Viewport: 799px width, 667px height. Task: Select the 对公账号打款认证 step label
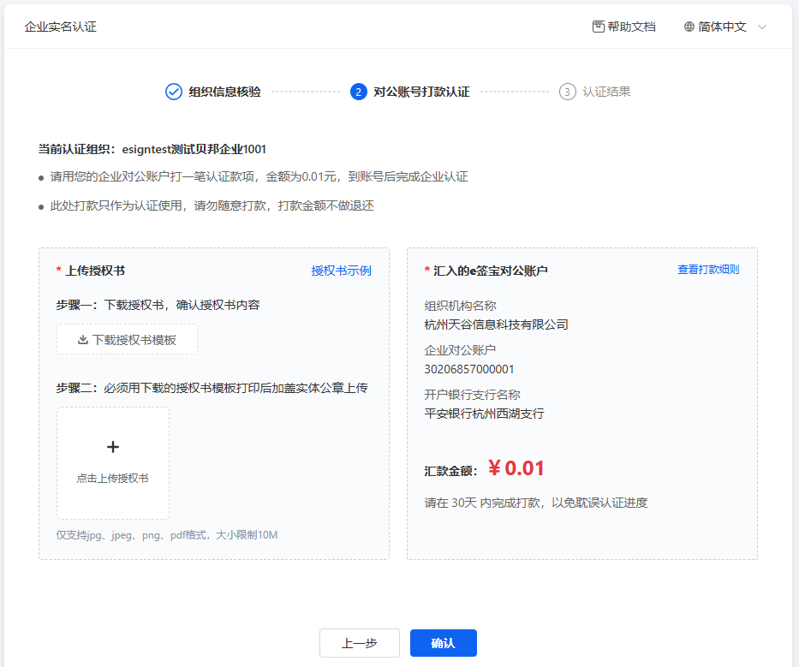click(421, 92)
